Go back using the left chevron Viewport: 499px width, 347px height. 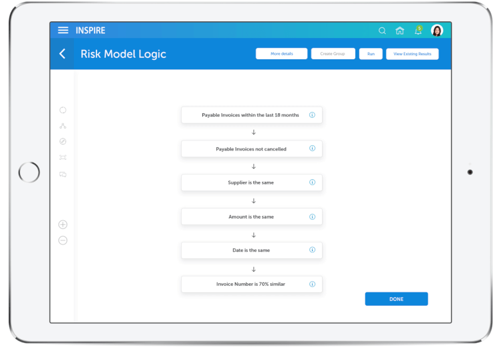(x=63, y=53)
